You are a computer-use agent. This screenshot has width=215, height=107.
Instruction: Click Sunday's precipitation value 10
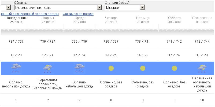(202, 100)
